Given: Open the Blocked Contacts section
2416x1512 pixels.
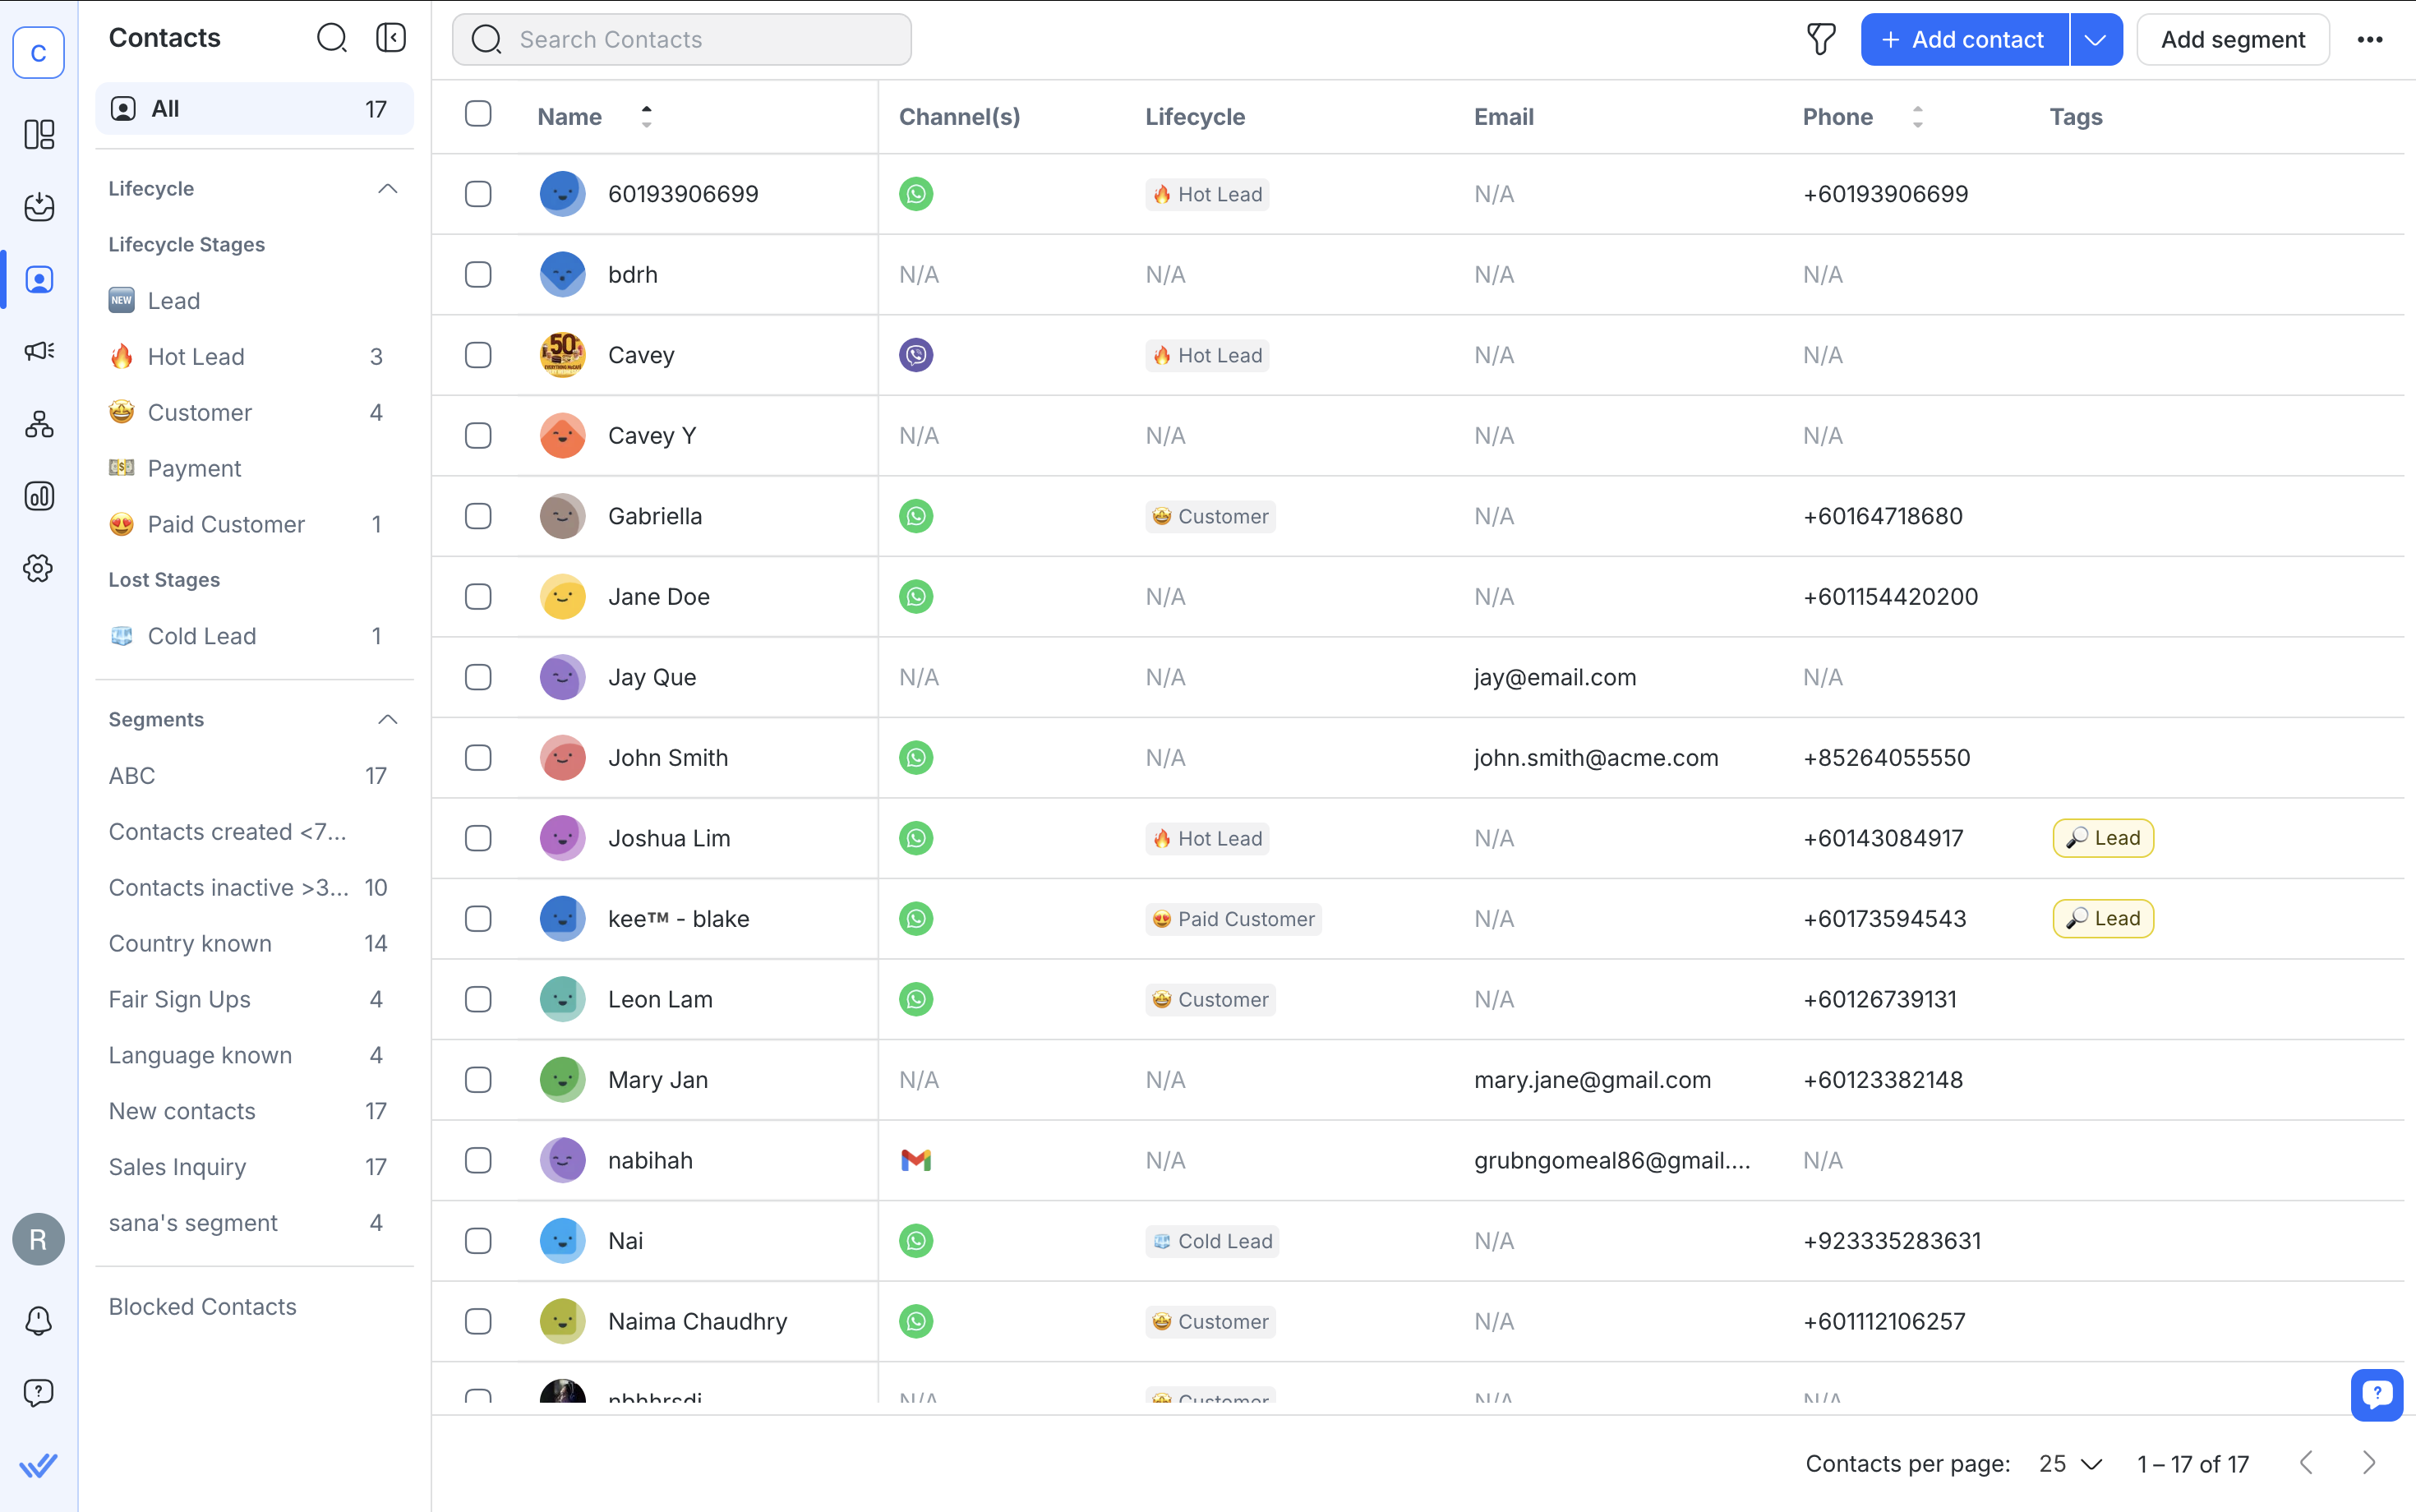Looking at the screenshot, I should point(202,1306).
